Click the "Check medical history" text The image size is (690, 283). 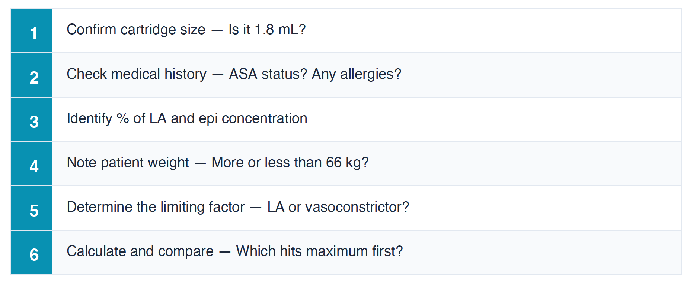coord(136,74)
